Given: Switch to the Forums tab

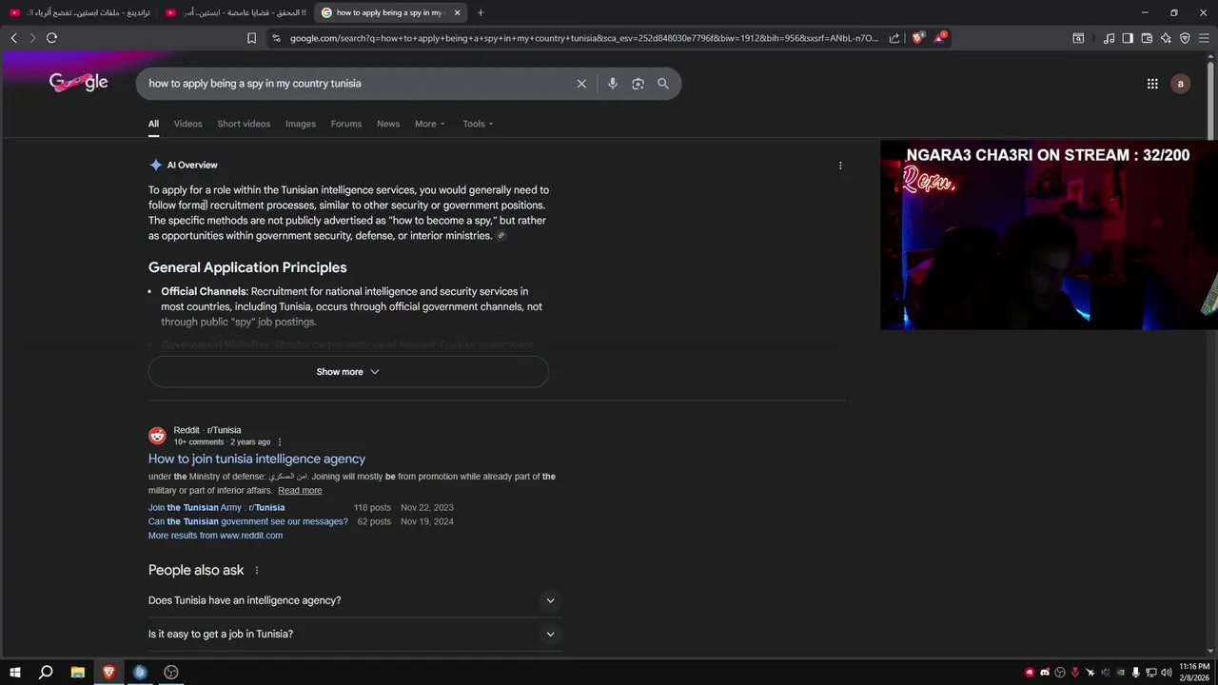Looking at the screenshot, I should pos(346,124).
